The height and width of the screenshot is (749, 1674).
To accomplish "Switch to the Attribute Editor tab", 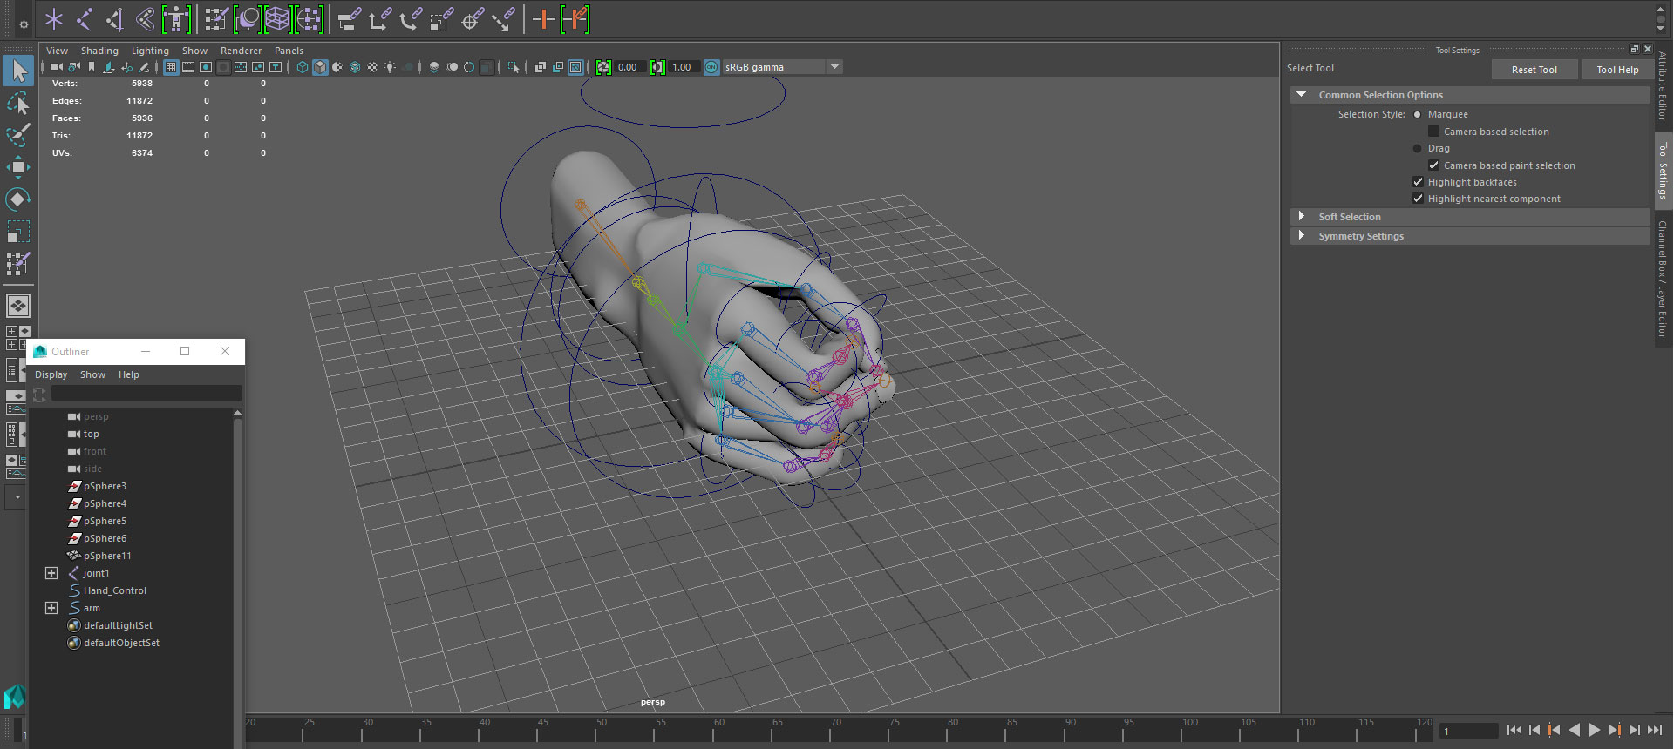I will click(1663, 85).
